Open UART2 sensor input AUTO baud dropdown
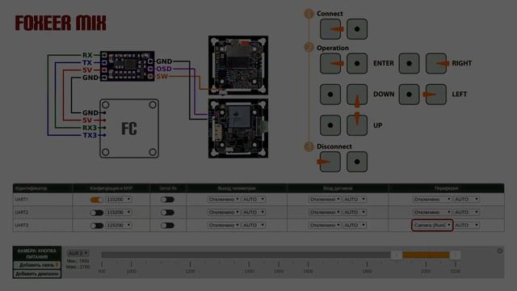 tap(355, 212)
